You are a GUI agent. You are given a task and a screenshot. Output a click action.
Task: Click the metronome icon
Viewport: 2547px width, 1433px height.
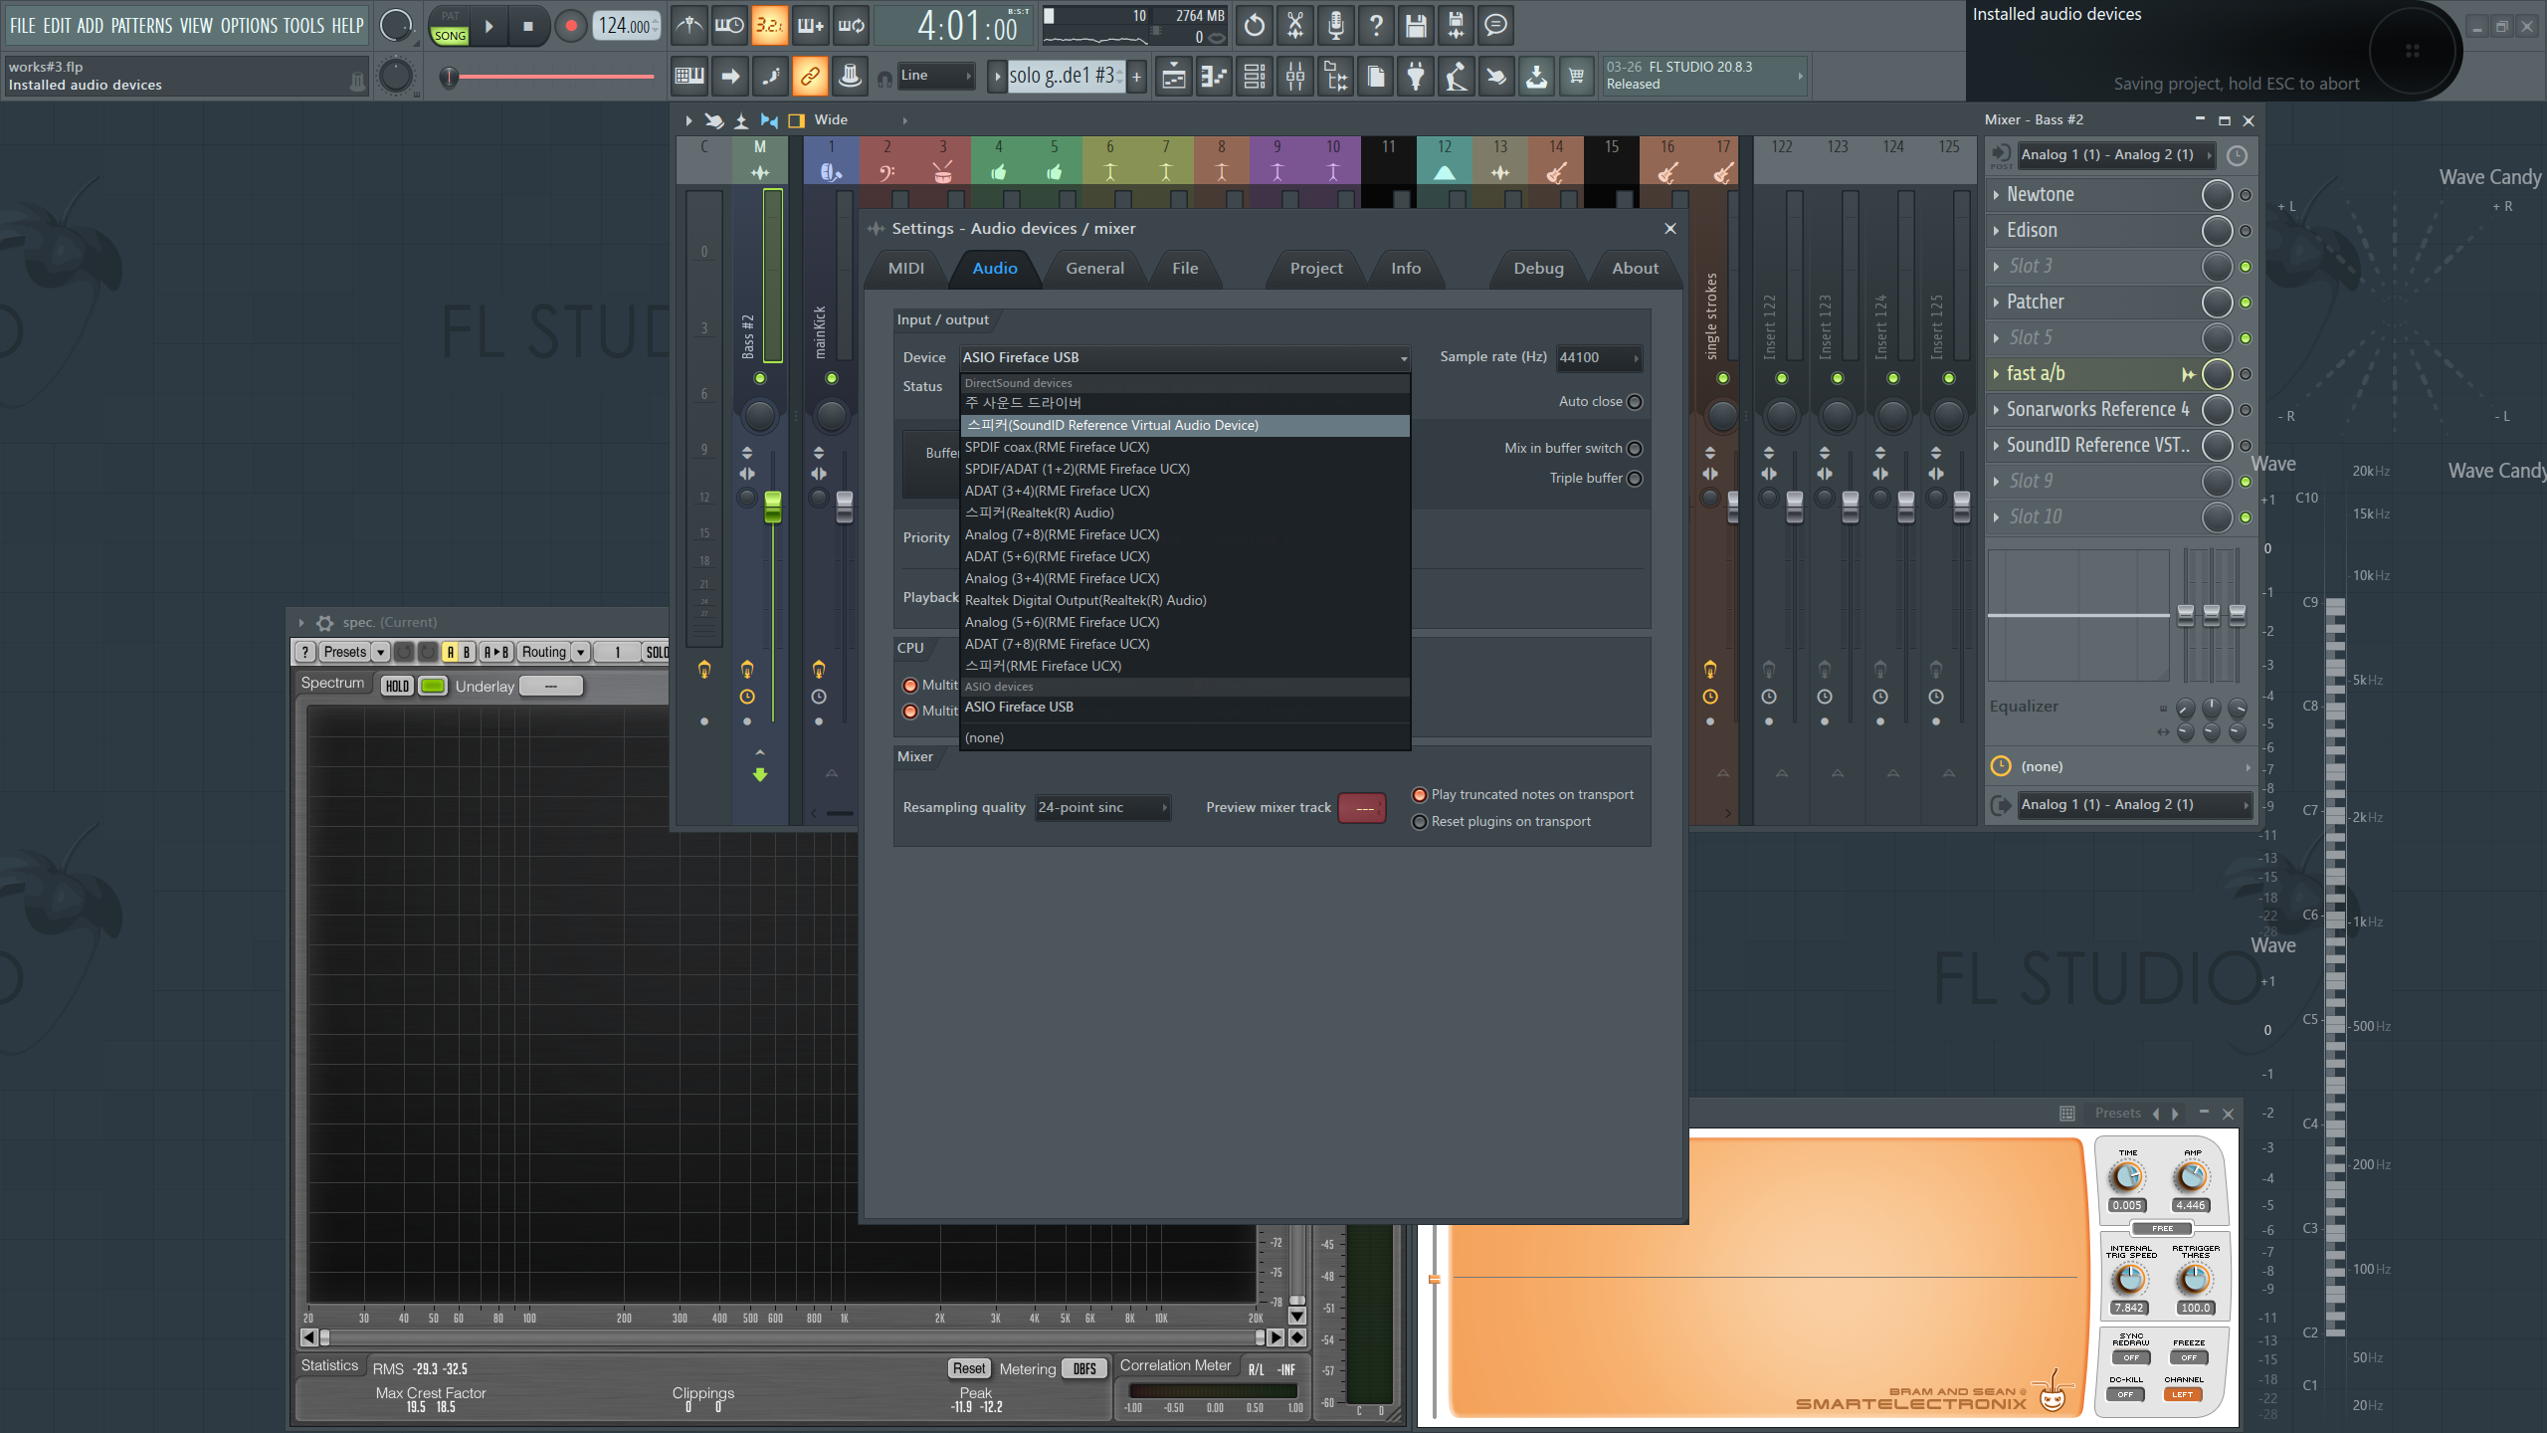click(688, 26)
